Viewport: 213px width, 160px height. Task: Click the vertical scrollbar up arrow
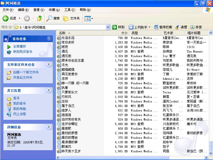click(x=211, y=33)
